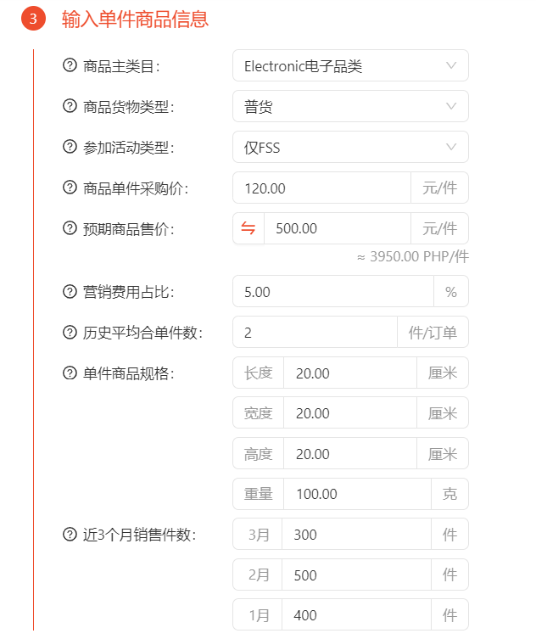Click help icon beside 商品主类目
This screenshot has width=536, height=639.
(70, 66)
